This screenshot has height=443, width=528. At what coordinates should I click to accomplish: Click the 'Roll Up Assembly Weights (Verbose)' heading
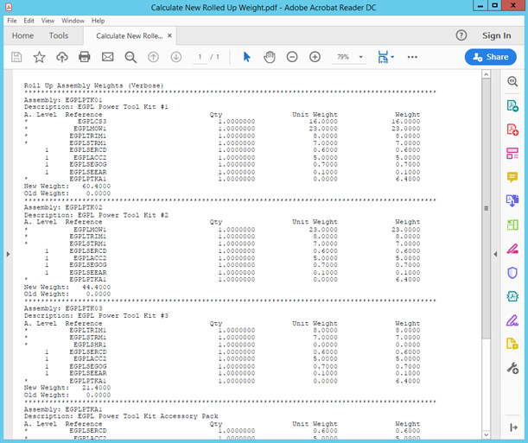pos(93,85)
